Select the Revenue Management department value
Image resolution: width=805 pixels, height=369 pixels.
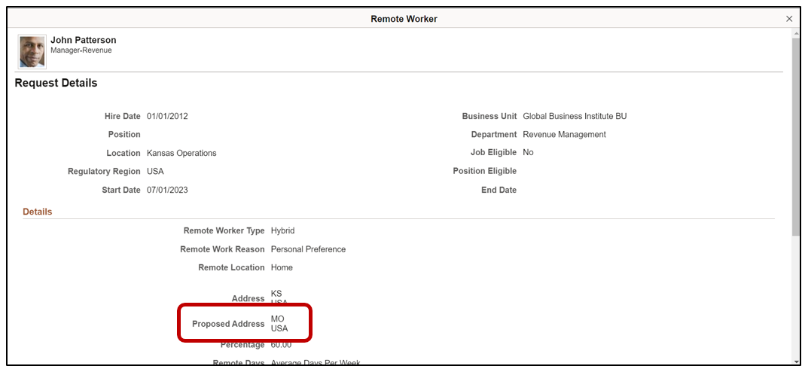click(564, 135)
